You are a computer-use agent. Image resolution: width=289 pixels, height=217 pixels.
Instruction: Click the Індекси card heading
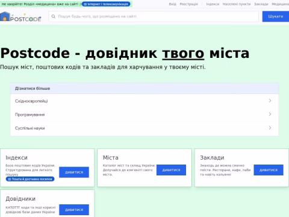[x=16, y=158]
